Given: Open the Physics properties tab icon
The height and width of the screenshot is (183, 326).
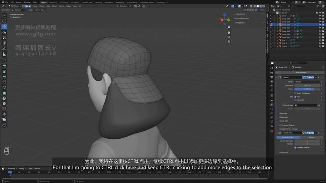Looking at the screenshot, I should [271, 113].
